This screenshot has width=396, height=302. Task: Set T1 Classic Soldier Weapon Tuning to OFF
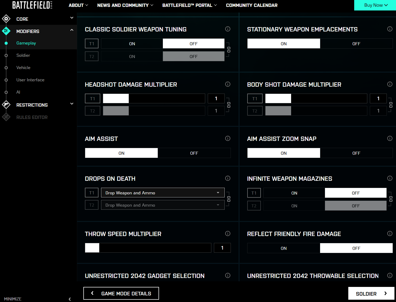pos(194,44)
